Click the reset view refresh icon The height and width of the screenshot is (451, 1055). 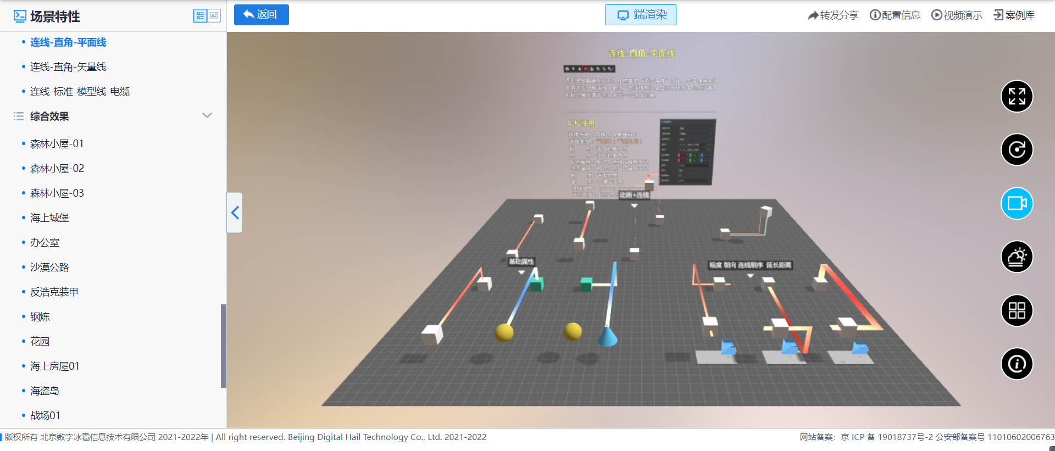pyautogui.click(x=1017, y=149)
